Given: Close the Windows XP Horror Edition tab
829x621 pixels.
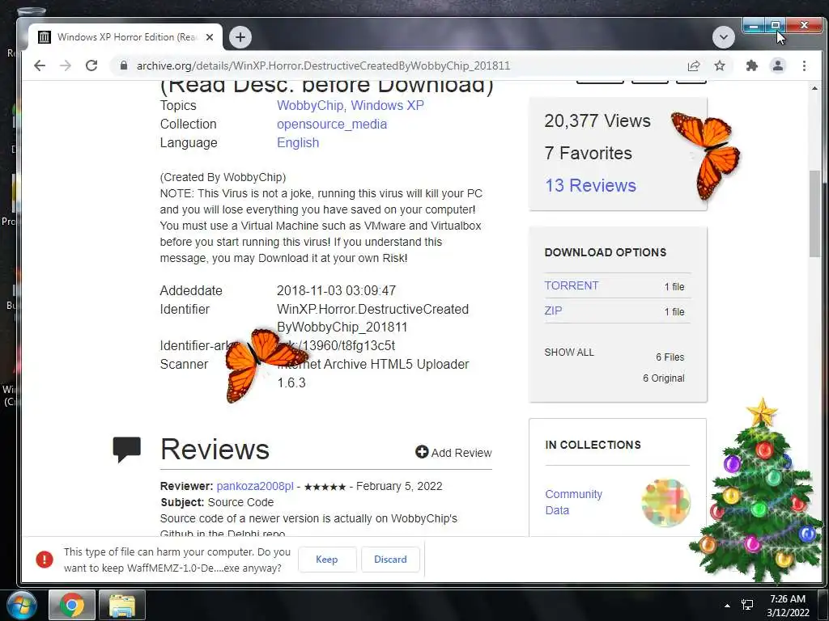Looking at the screenshot, I should 210,37.
